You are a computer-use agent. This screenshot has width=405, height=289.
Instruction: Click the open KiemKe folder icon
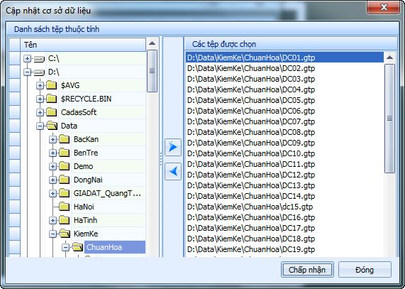click(x=65, y=234)
